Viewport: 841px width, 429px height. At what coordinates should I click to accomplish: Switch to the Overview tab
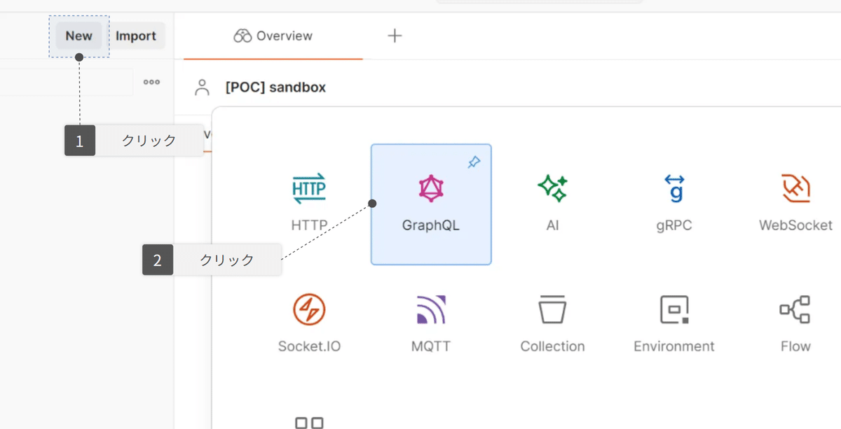click(x=273, y=35)
